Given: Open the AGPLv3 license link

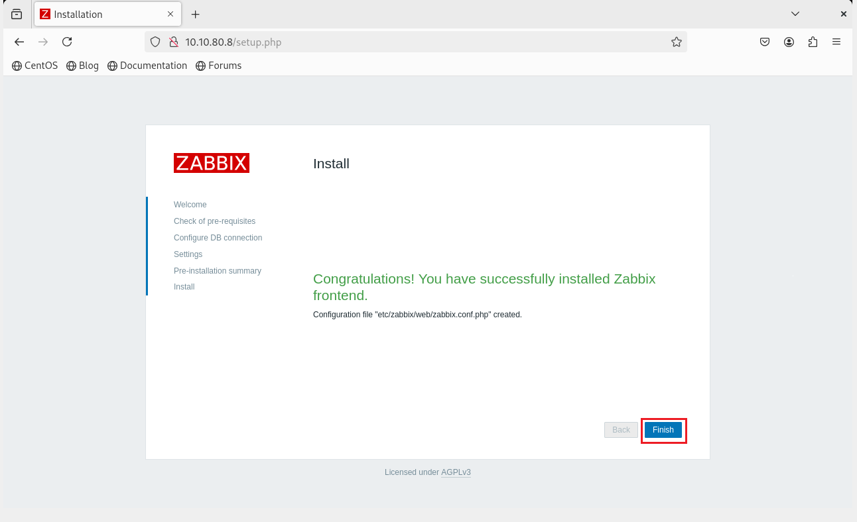Looking at the screenshot, I should [x=456, y=472].
